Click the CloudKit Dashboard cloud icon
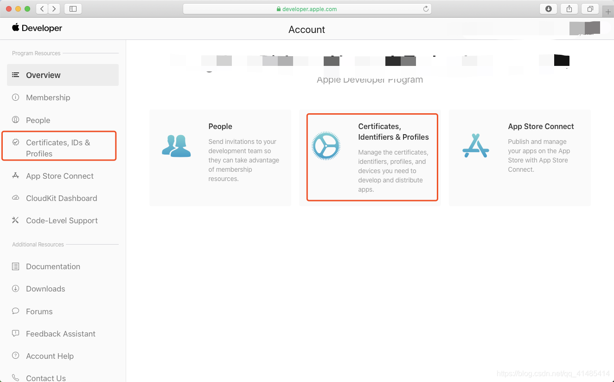 (x=16, y=198)
